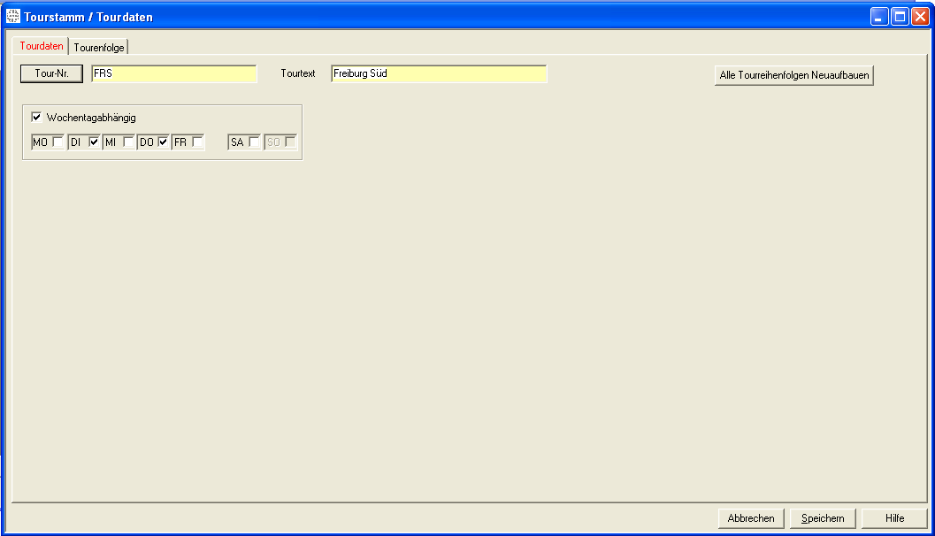
Task: Focus the Tourtext field with Freiburg Süd
Action: (439, 74)
